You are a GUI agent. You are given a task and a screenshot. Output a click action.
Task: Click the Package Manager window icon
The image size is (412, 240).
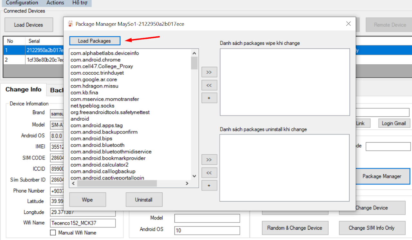point(70,24)
